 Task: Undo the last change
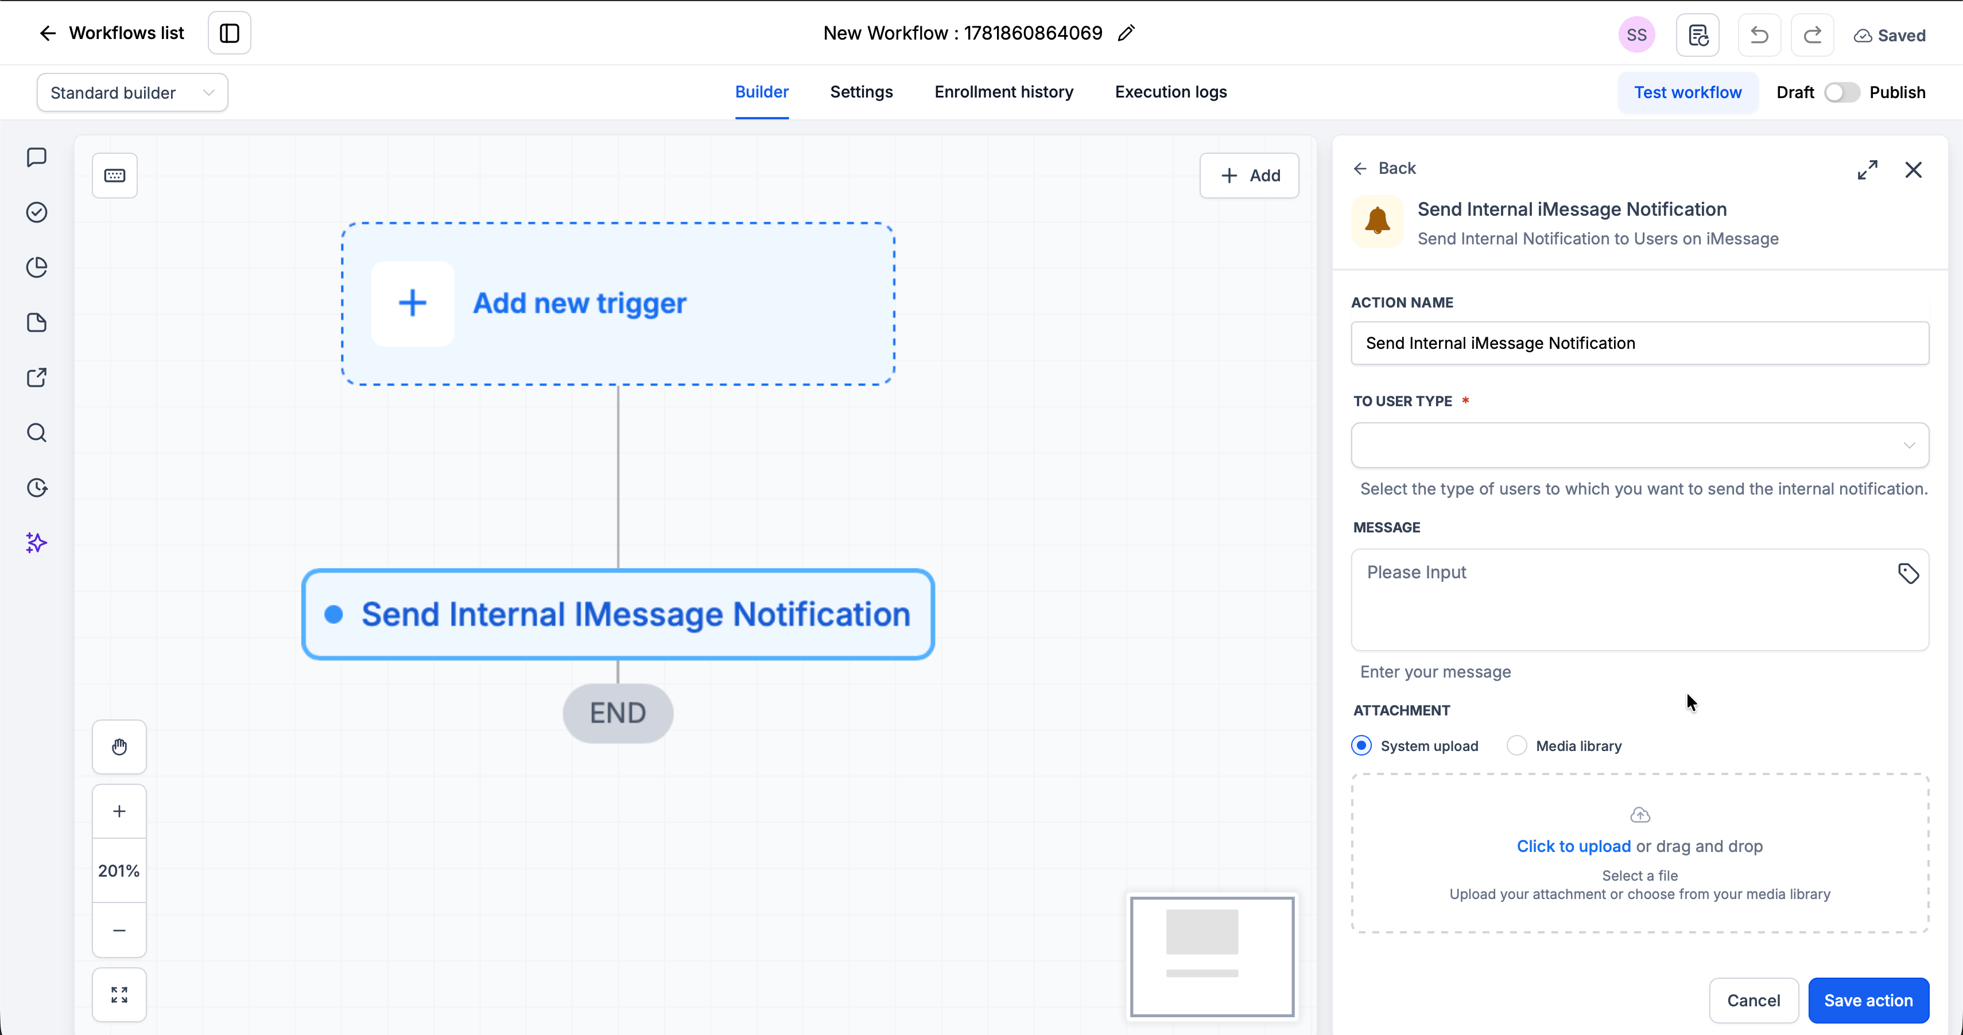click(x=1759, y=34)
